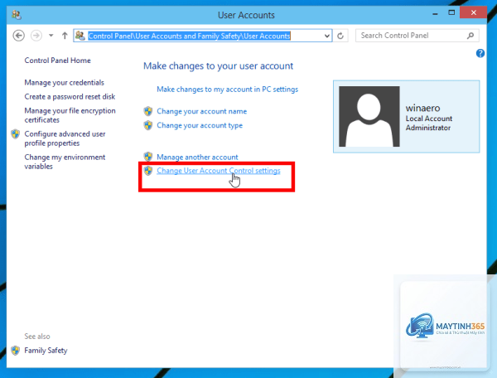Go up one folder level

tap(65, 36)
